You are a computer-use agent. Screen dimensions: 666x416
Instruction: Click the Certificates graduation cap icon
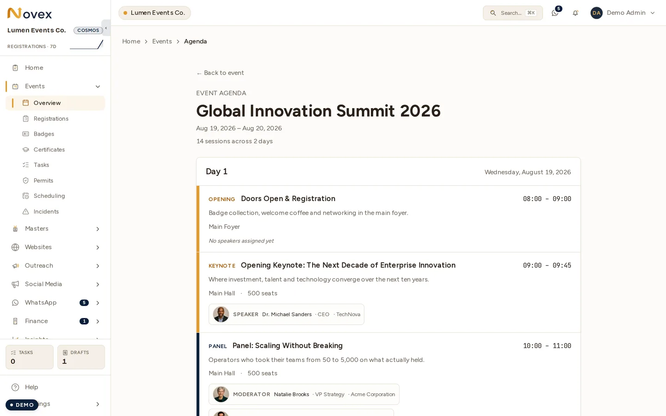pyautogui.click(x=26, y=150)
